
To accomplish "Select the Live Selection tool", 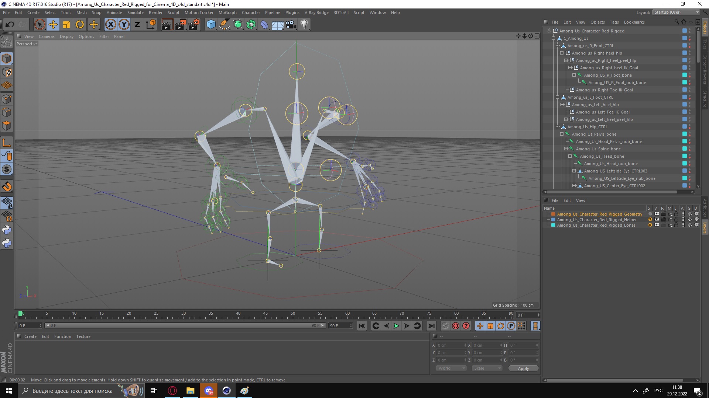I will 40,25.
